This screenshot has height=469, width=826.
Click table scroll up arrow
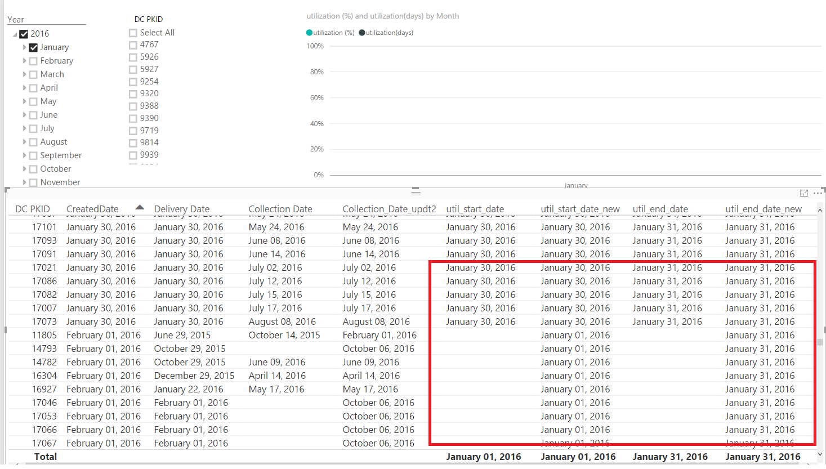[820, 210]
